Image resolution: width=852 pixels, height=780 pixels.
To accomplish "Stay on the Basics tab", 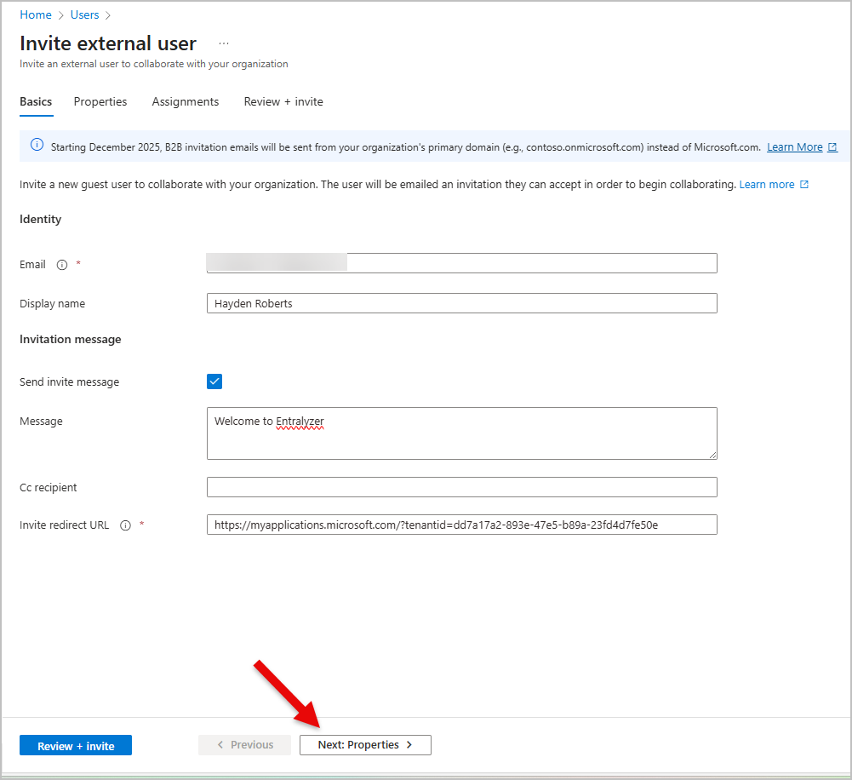I will point(35,101).
